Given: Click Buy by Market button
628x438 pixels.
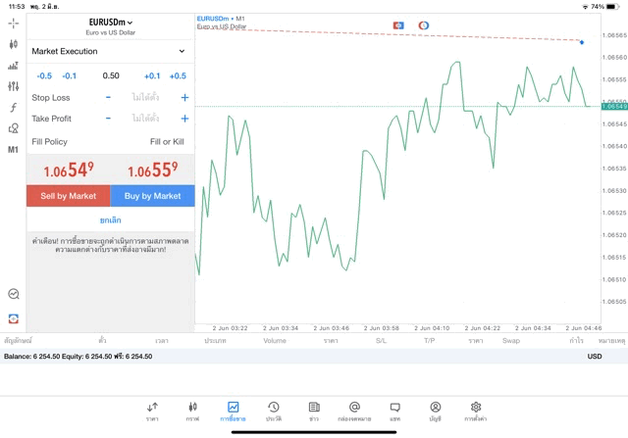Looking at the screenshot, I should click(x=153, y=196).
